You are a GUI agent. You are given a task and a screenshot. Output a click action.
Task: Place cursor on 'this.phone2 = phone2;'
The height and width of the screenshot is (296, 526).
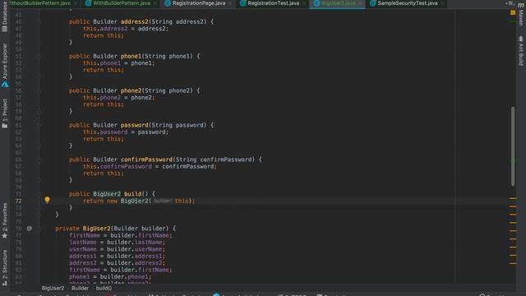tap(118, 98)
